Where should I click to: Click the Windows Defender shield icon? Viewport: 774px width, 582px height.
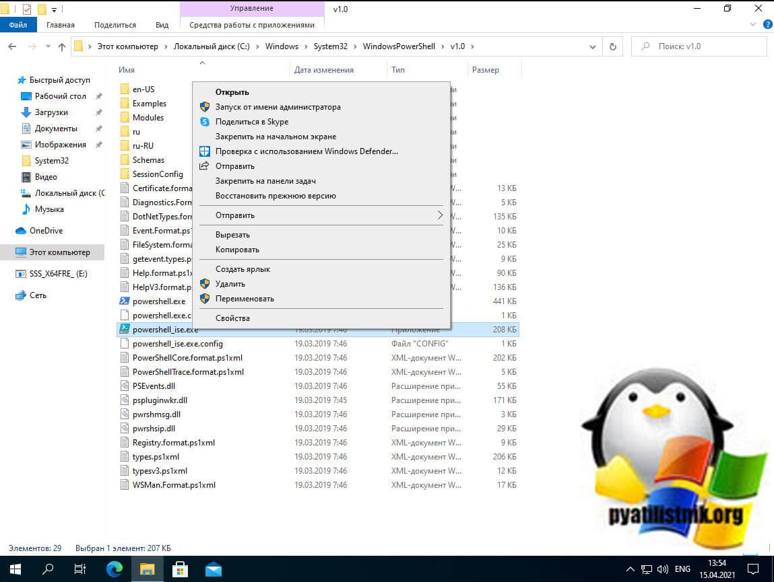(204, 151)
